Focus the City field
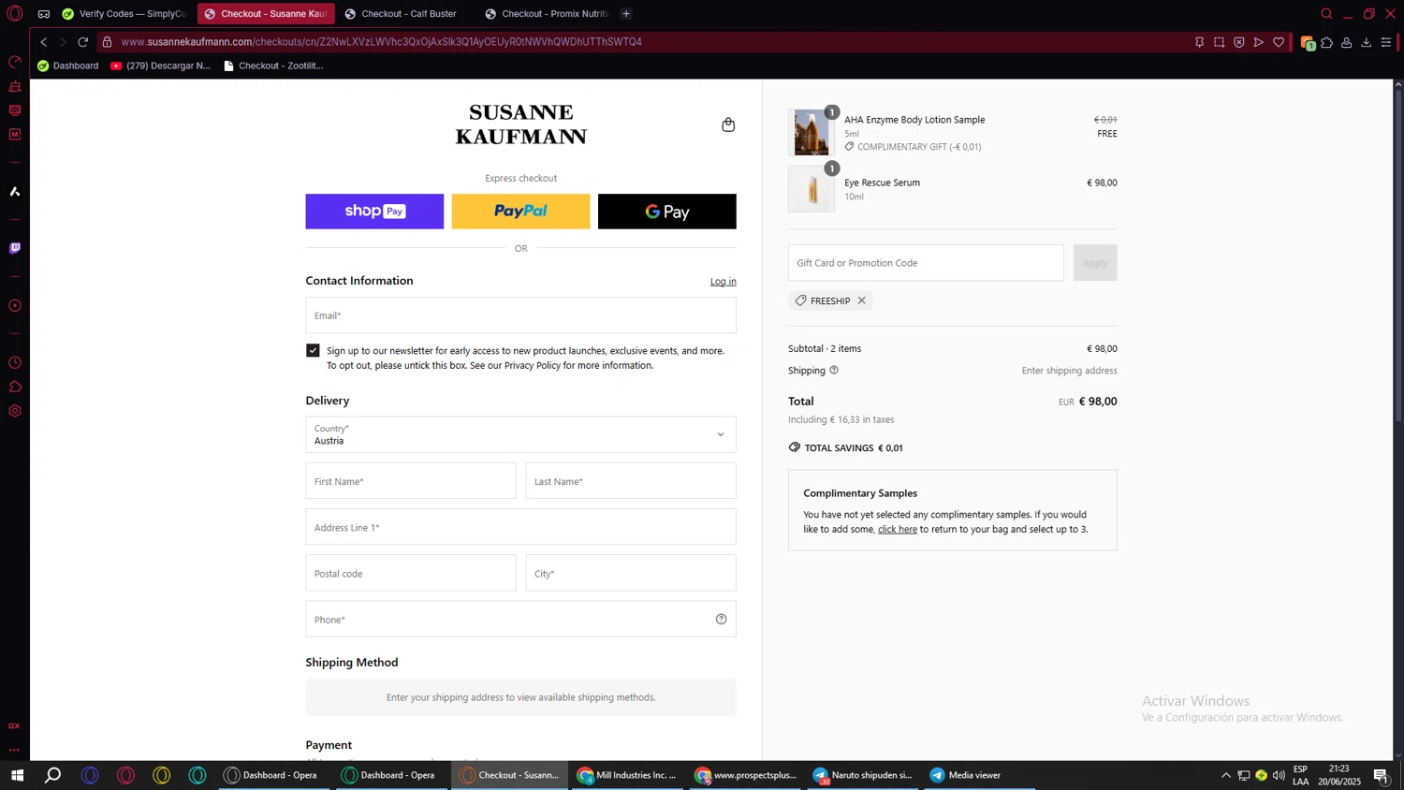The image size is (1404, 790). (631, 573)
